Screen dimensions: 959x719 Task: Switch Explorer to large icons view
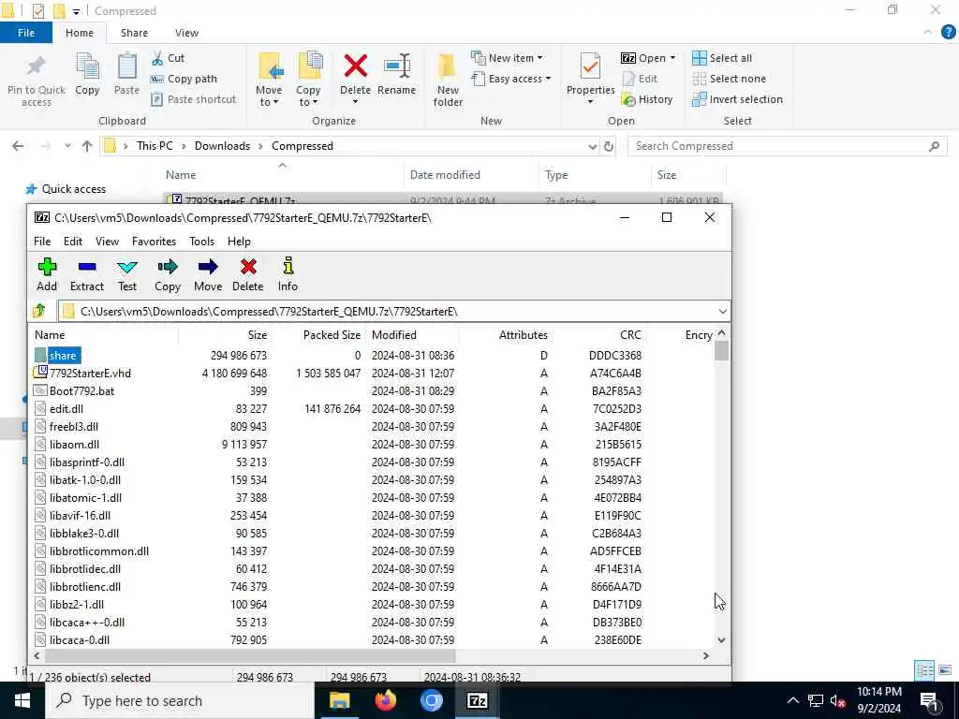point(946,670)
